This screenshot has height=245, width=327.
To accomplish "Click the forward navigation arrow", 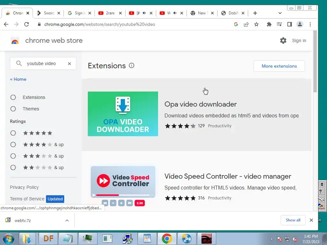I will [x=16, y=24].
